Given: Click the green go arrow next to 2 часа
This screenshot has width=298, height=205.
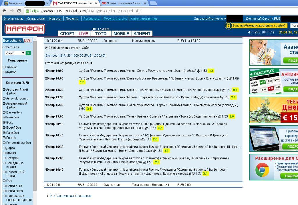Looking at the screenshot, I should (x=28, y=53).
